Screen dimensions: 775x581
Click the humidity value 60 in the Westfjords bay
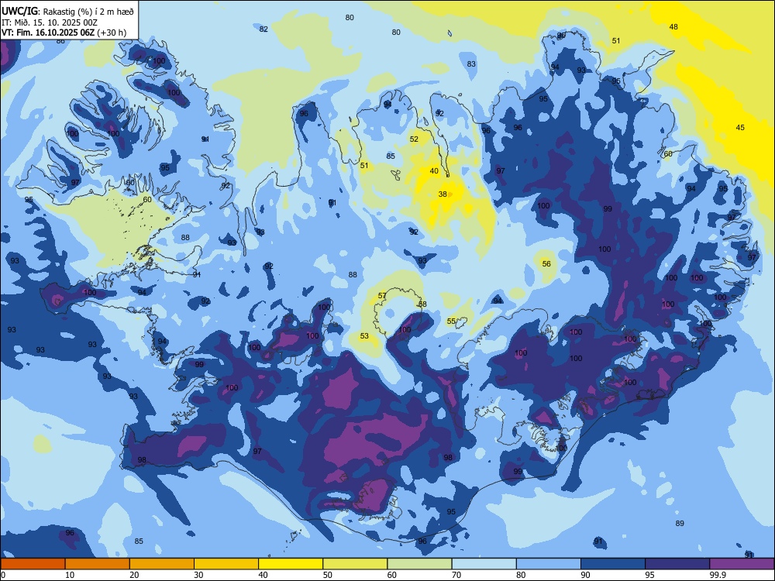point(147,200)
